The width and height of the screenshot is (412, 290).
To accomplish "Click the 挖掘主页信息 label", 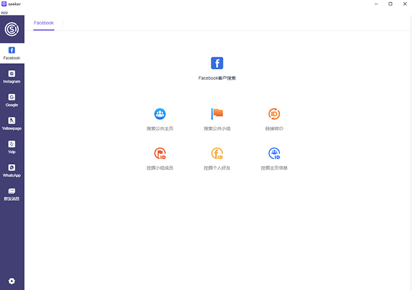I will 274,168.
